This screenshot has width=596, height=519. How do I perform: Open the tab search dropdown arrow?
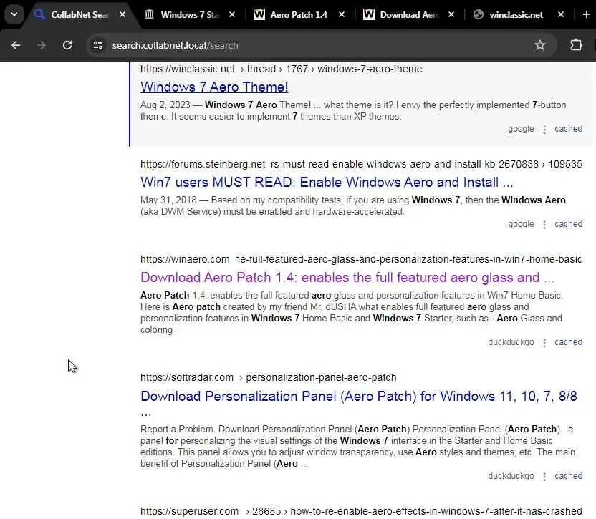click(14, 15)
